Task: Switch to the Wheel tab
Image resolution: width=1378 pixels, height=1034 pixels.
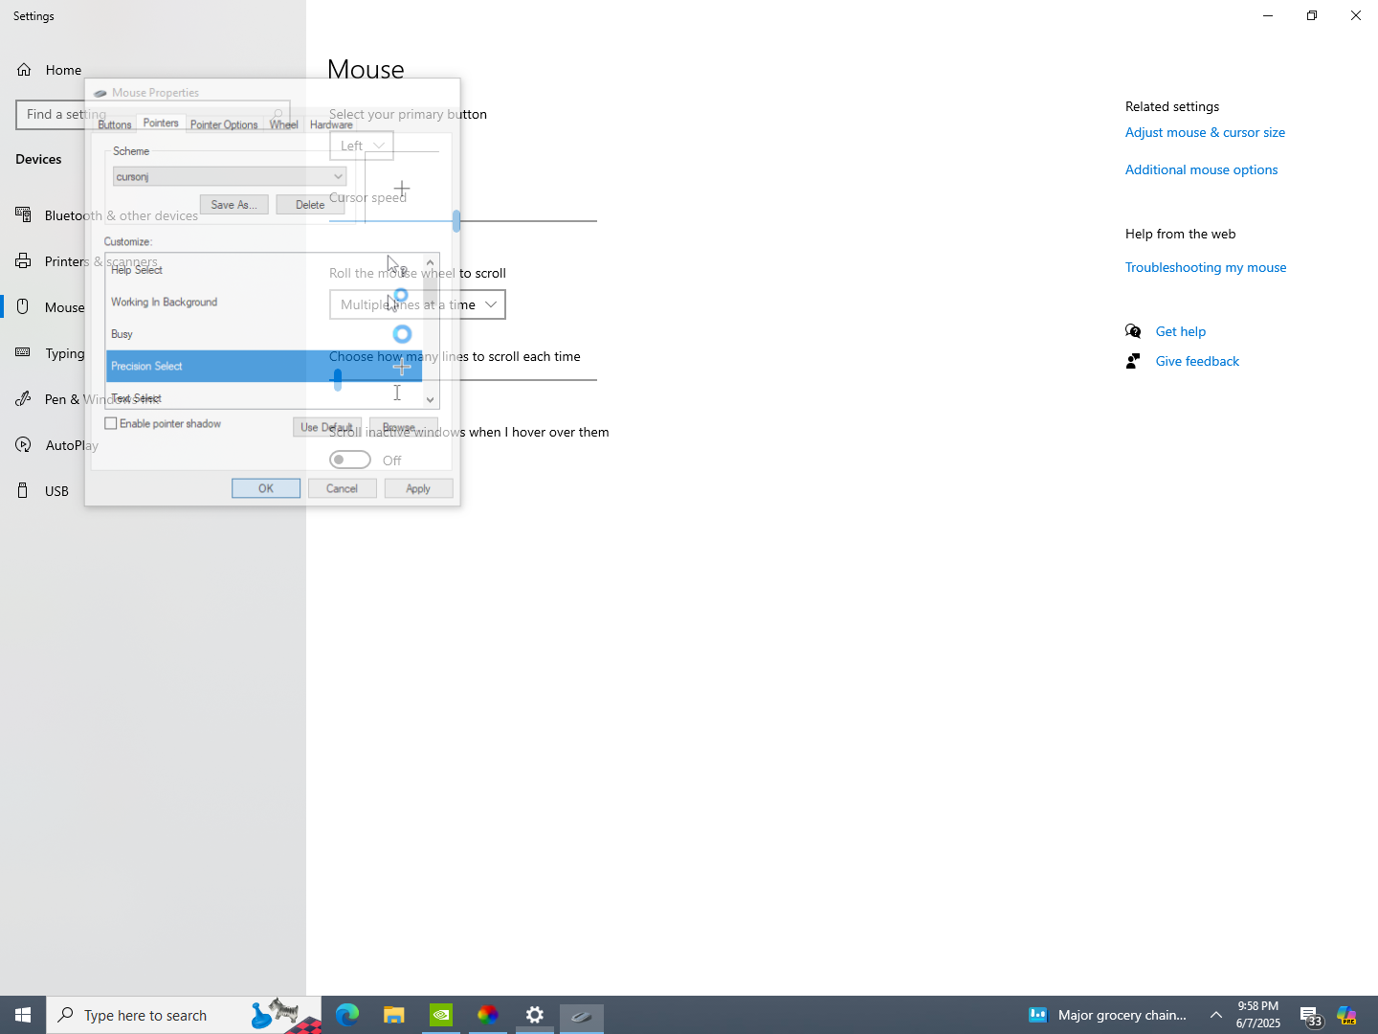Action: (284, 124)
